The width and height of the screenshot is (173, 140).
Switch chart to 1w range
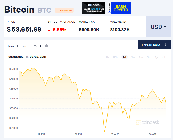click(x=133, y=57)
